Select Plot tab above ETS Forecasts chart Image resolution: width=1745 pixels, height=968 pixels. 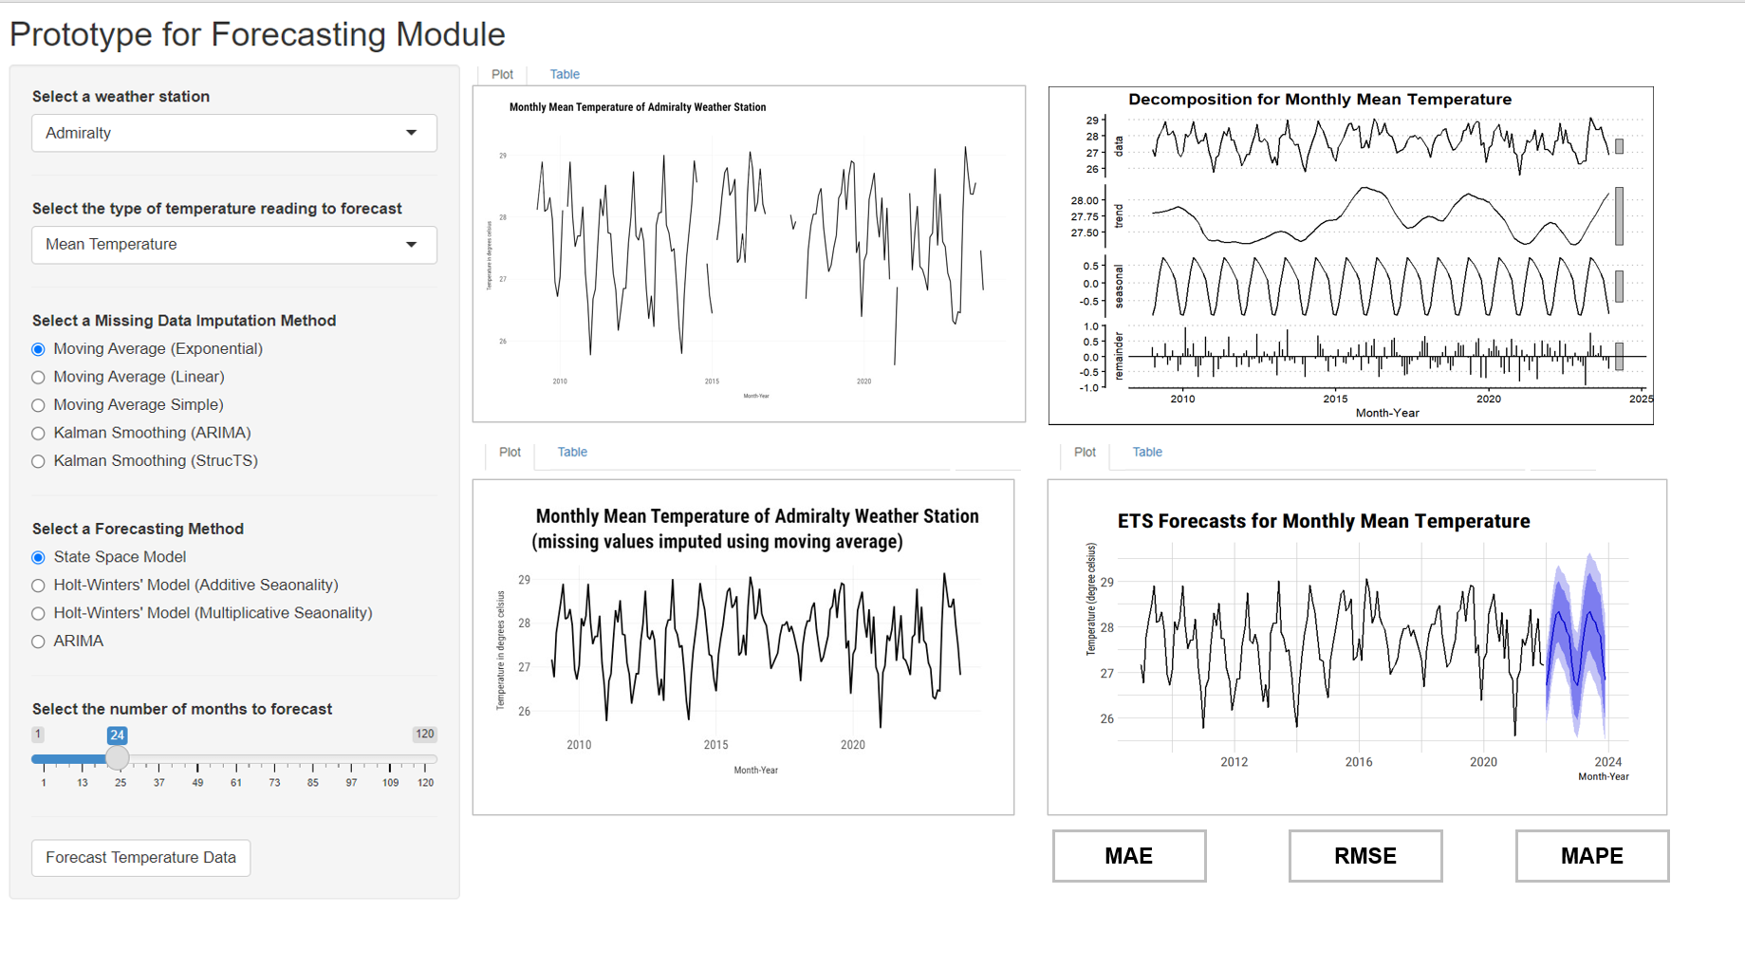[x=1085, y=452]
